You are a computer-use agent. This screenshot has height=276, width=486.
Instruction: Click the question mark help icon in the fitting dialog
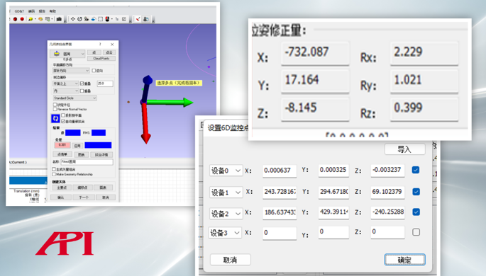[x=100, y=45]
